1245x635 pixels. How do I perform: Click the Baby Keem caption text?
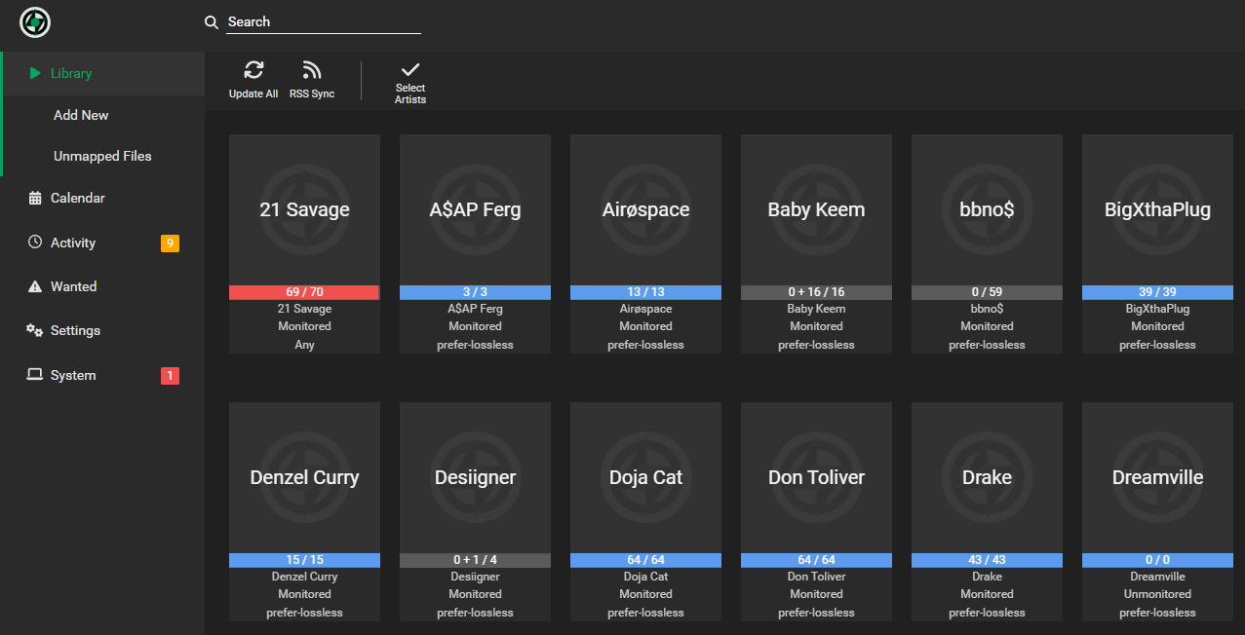tap(816, 309)
